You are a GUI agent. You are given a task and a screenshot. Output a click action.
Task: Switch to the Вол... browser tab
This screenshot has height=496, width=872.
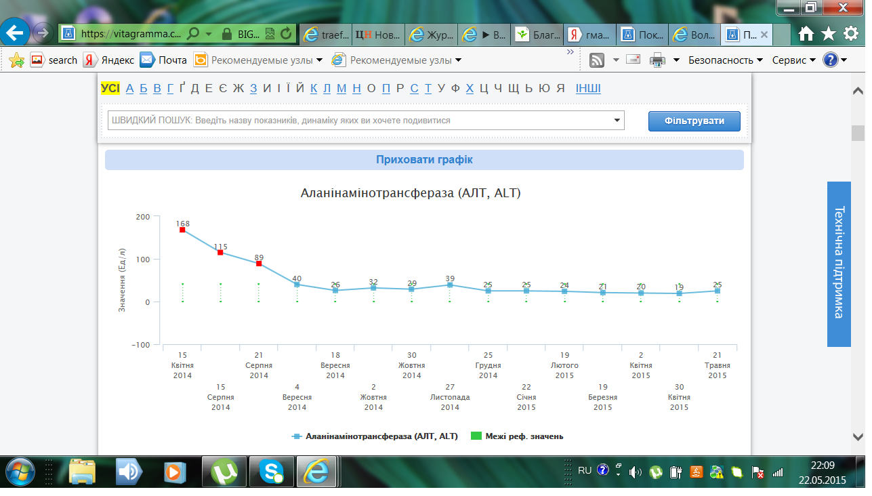tap(696, 34)
